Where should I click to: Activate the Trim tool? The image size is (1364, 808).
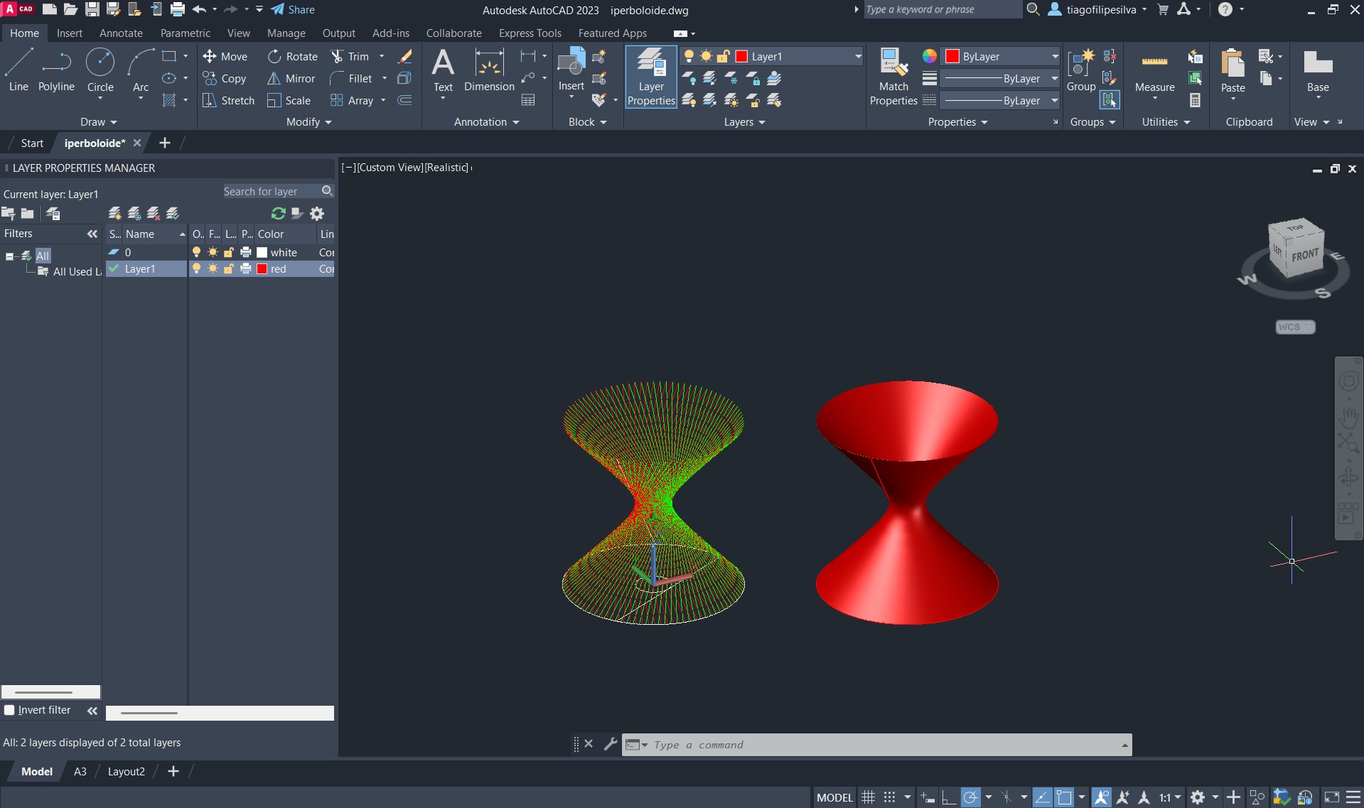tap(350, 56)
